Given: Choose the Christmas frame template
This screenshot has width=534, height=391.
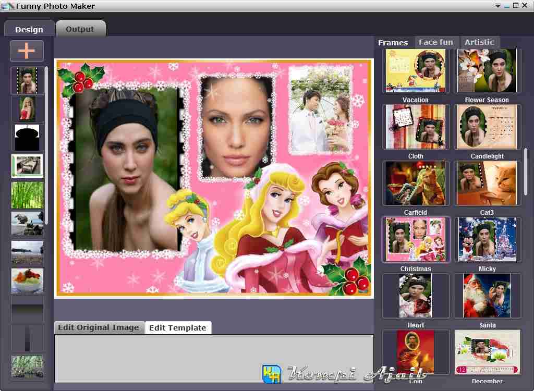Looking at the screenshot, I should [416, 239].
